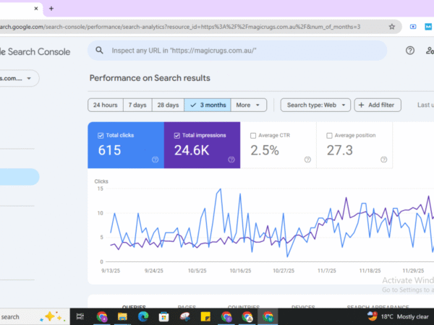Viewport: 434px width, 325px height.
Task: Select the 28 days date range
Action: coord(168,105)
